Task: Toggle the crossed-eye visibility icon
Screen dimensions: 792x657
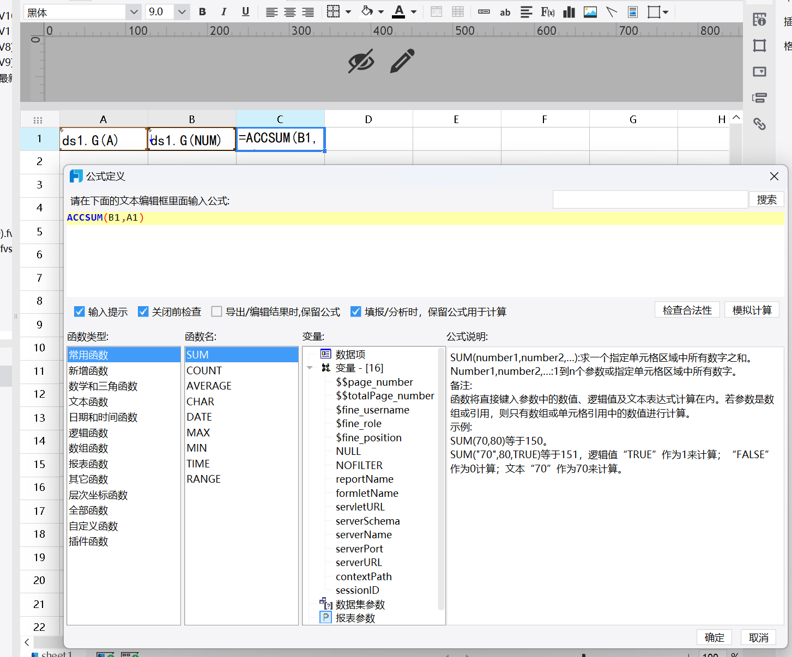Action: 361,61
